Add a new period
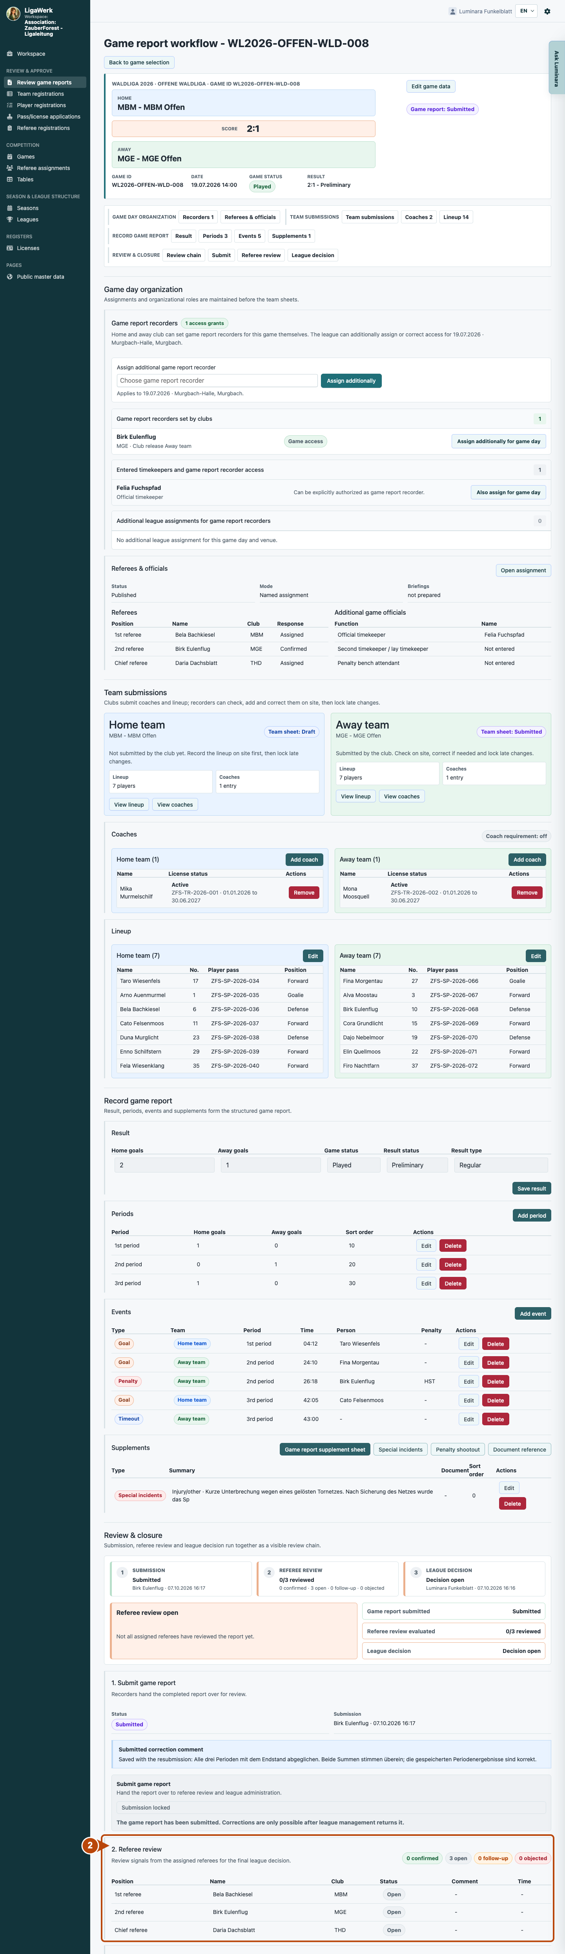565x1954 pixels. coord(532,1216)
